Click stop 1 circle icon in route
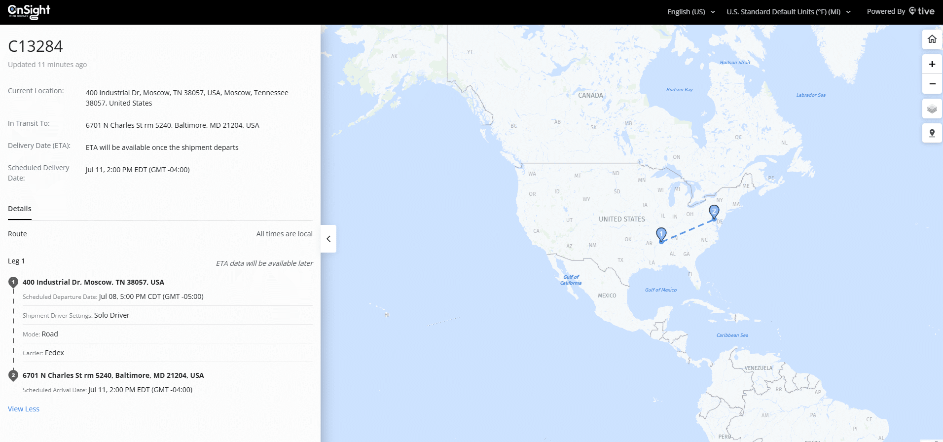The height and width of the screenshot is (442, 943). pos(13,282)
